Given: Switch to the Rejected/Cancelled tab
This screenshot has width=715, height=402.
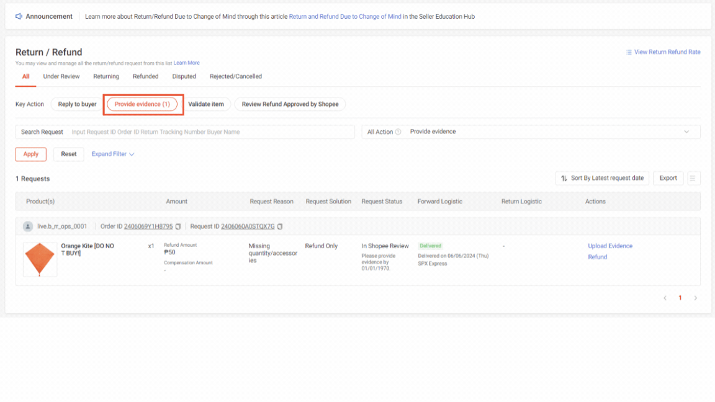Looking at the screenshot, I should click(236, 76).
